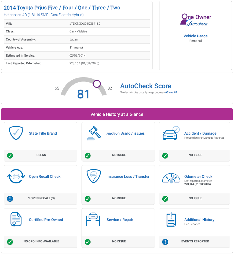Viewport: 234px width, 255px height.
Task: Click the State Title Brand shield icon
Action: (16, 133)
